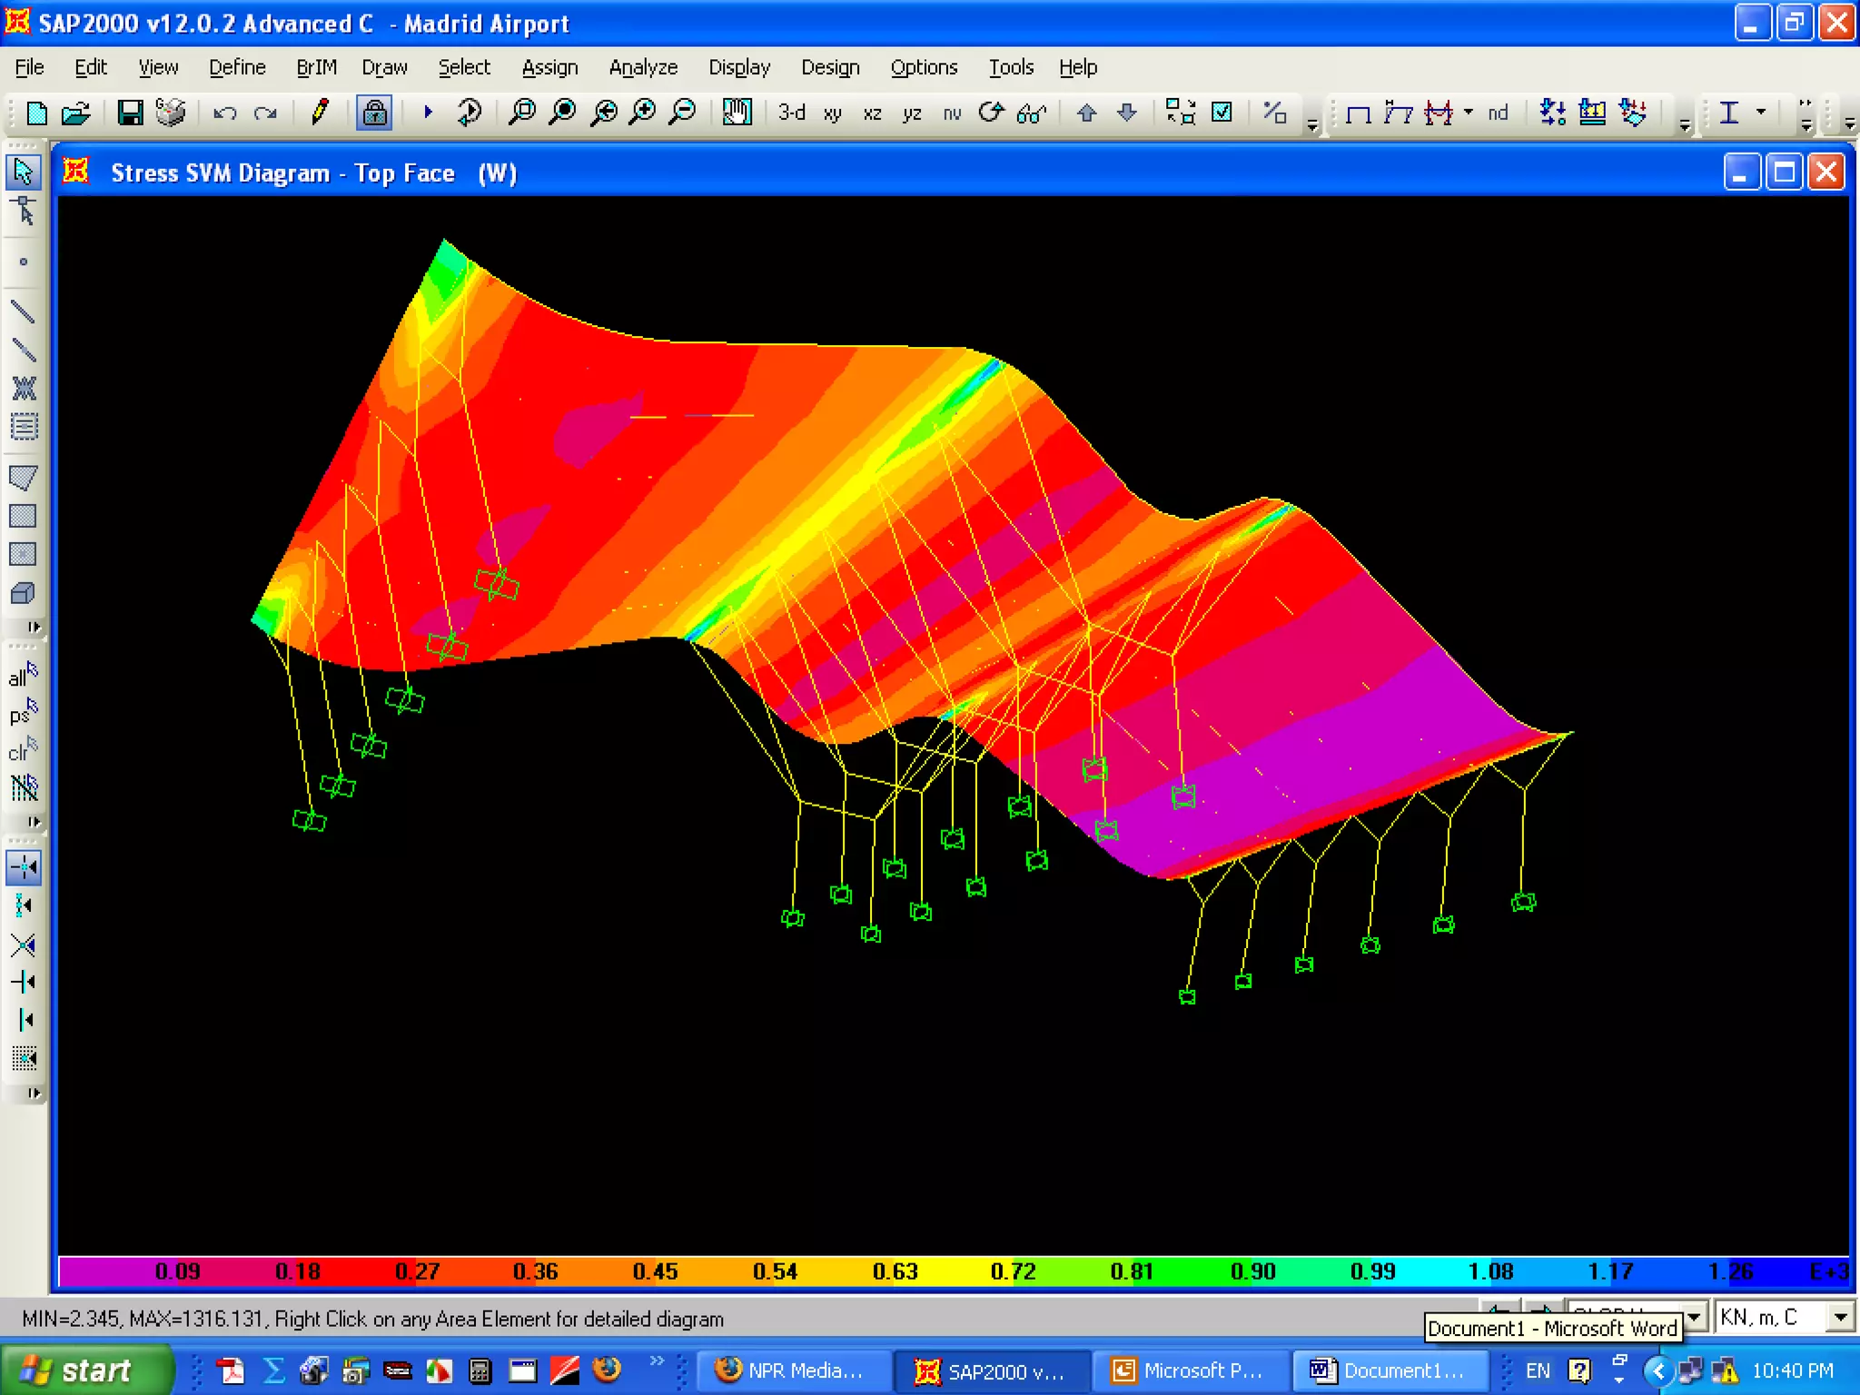Click the Rubber Band Zoom magnifier
This screenshot has height=1395, width=1860.
click(x=522, y=113)
